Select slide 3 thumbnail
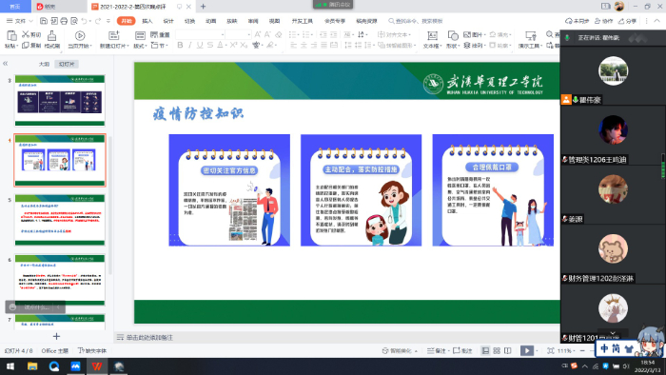666x375 pixels. point(60,100)
